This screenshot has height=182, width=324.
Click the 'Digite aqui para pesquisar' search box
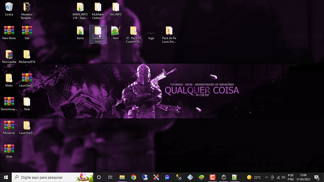tap(52, 177)
